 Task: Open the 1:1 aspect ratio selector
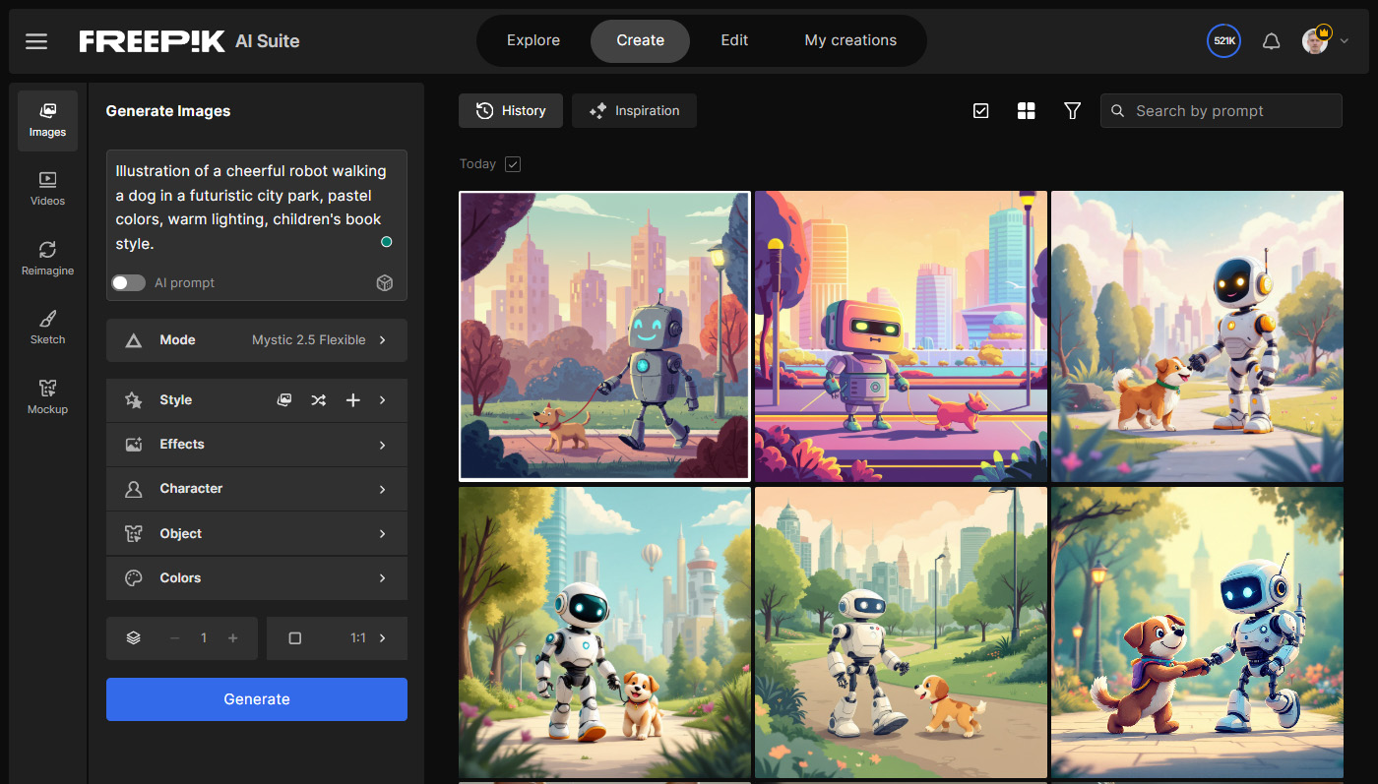(x=337, y=638)
